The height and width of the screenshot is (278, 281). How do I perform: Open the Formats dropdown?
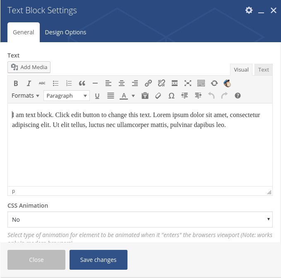click(x=25, y=96)
